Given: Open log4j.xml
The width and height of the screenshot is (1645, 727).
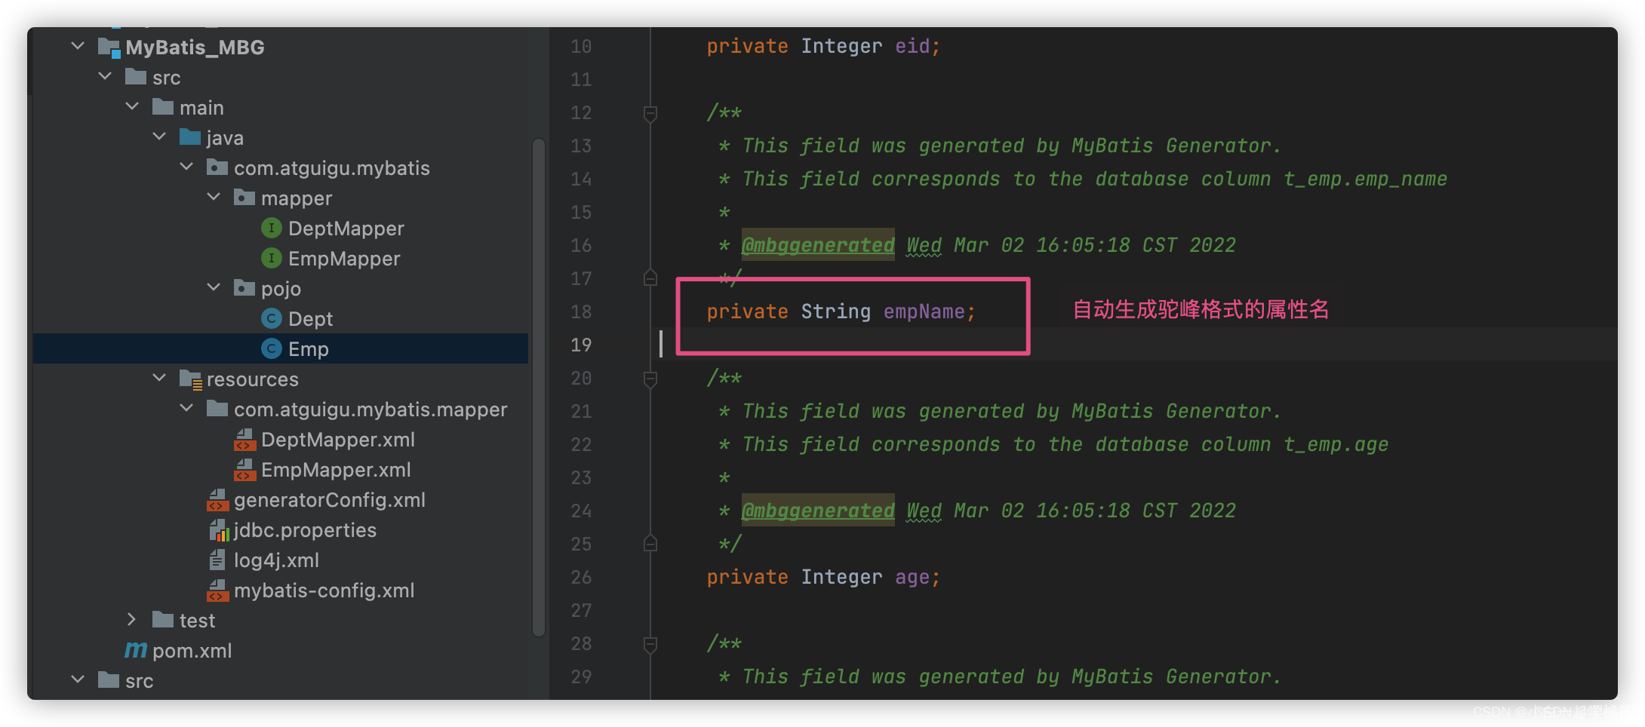Looking at the screenshot, I should pyautogui.click(x=276, y=560).
